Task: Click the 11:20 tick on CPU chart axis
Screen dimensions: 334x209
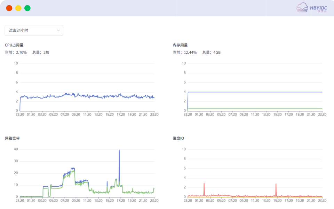Action: pyautogui.click(x=87, y=114)
